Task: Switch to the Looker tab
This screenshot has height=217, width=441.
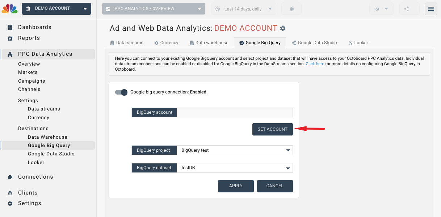Action: (358, 43)
